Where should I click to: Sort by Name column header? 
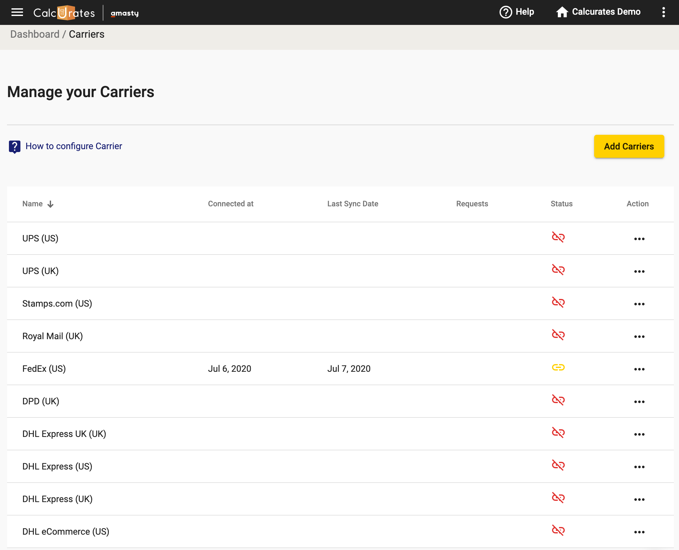click(x=32, y=204)
